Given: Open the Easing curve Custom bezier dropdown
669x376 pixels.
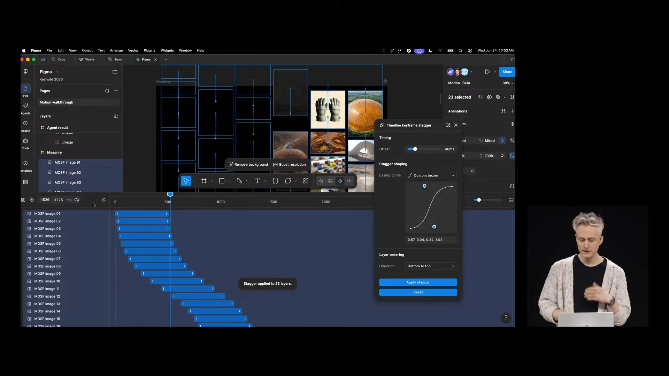Looking at the screenshot, I should coord(431,175).
